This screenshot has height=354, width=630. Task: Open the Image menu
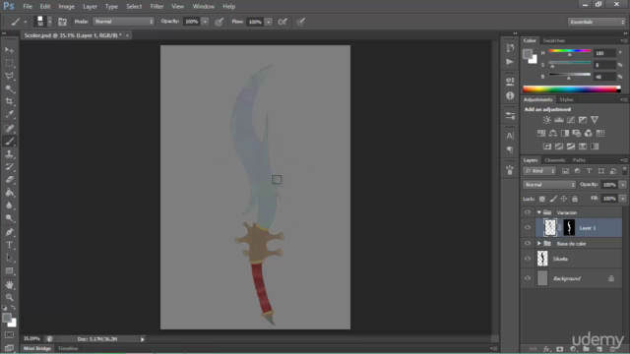66,7
